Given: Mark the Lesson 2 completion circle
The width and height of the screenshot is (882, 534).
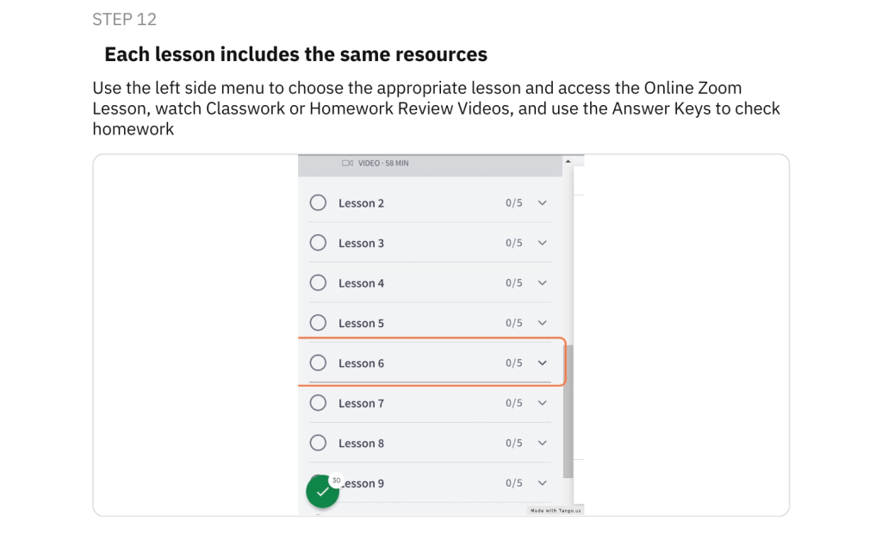Looking at the screenshot, I should [x=318, y=202].
